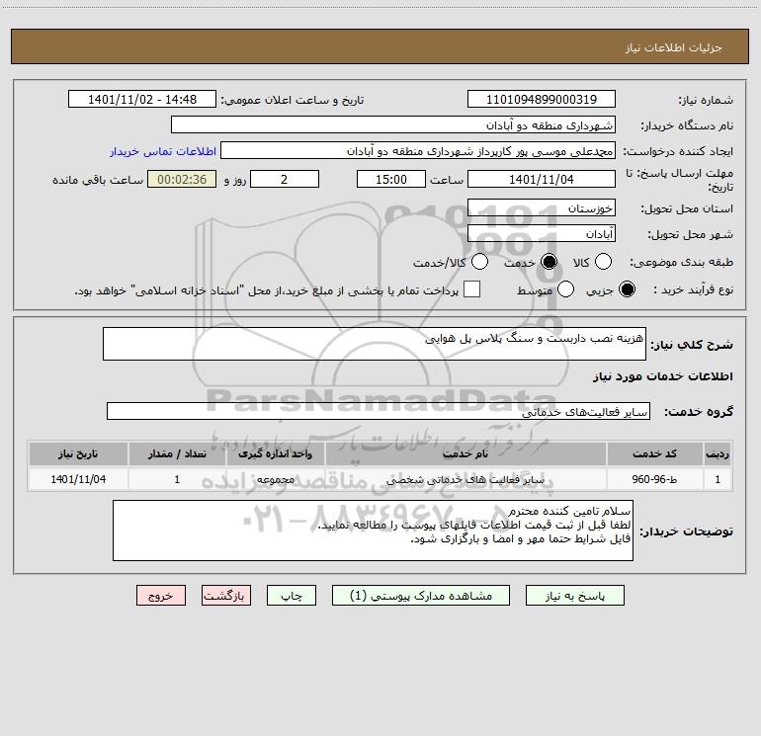
Task: Select the خدمت radio button
Action: pos(549,262)
